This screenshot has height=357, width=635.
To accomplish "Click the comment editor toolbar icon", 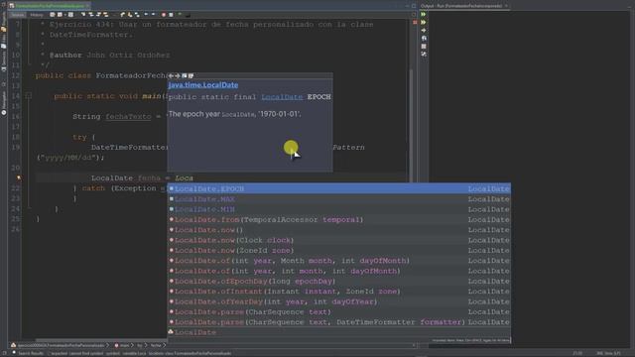I will [x=181, y=15].
